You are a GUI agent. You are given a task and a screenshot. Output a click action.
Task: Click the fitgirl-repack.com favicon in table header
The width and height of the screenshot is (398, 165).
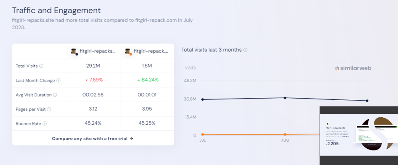128,52
